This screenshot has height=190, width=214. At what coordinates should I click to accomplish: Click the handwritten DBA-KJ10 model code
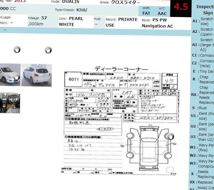coord(142,78)
